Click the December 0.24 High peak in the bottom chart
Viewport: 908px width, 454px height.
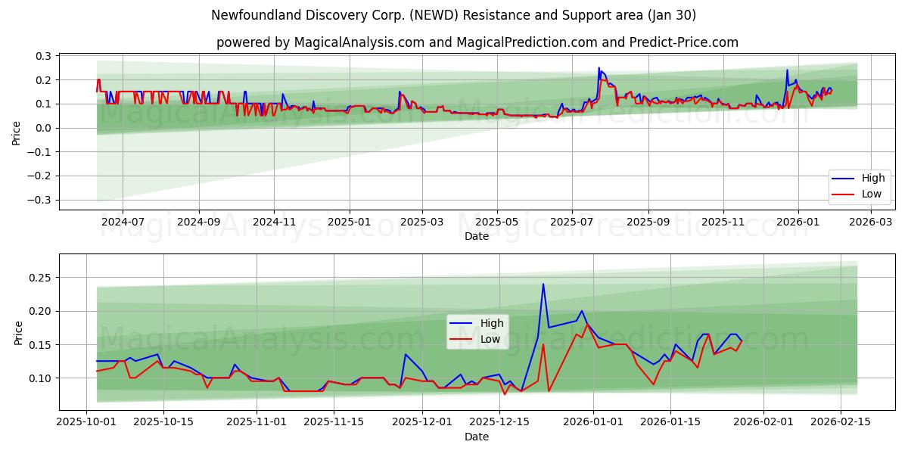[x=543, y=285]
